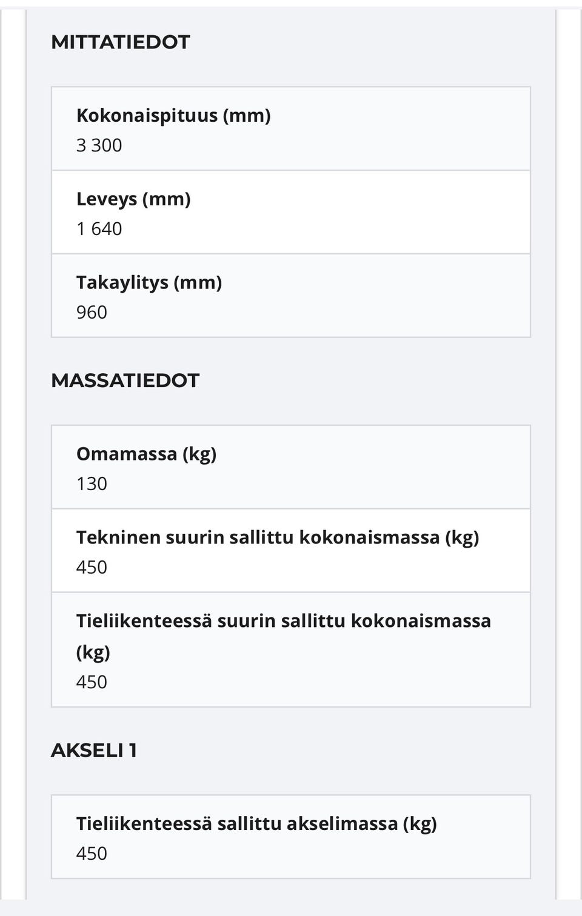Click the white margin strip on the left edge

(x=12, y=454)
